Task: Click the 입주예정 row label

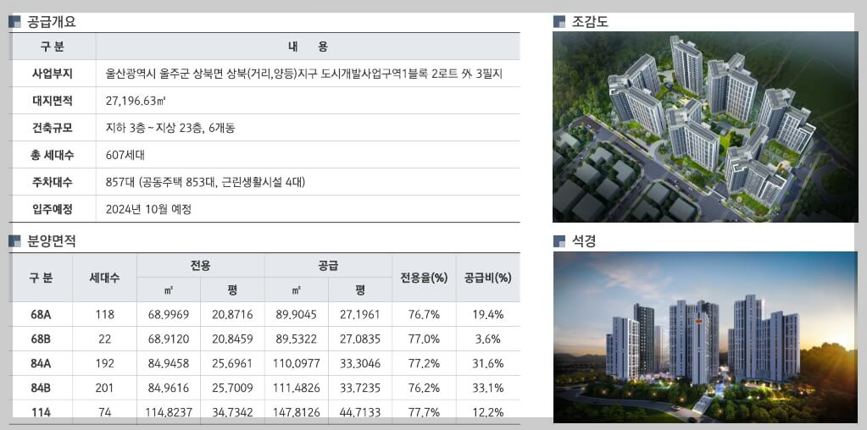Action: point(53,209)
